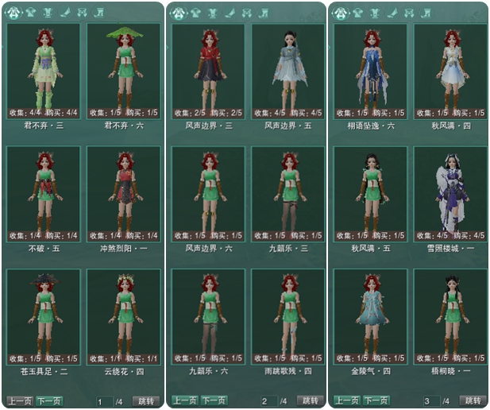The width and height of the screenshot is (490, 410).
Task: Select boots category icon in page 2 panel
Action: coord(264,14)
